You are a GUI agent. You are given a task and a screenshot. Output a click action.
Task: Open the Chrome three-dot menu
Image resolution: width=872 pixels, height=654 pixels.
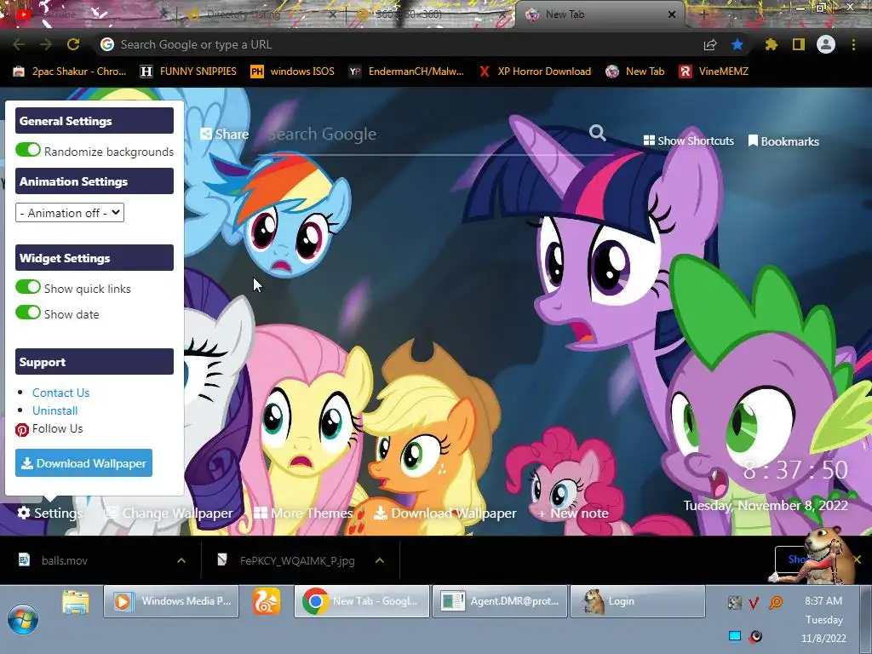pyautogui.click(x=853, y=44)
